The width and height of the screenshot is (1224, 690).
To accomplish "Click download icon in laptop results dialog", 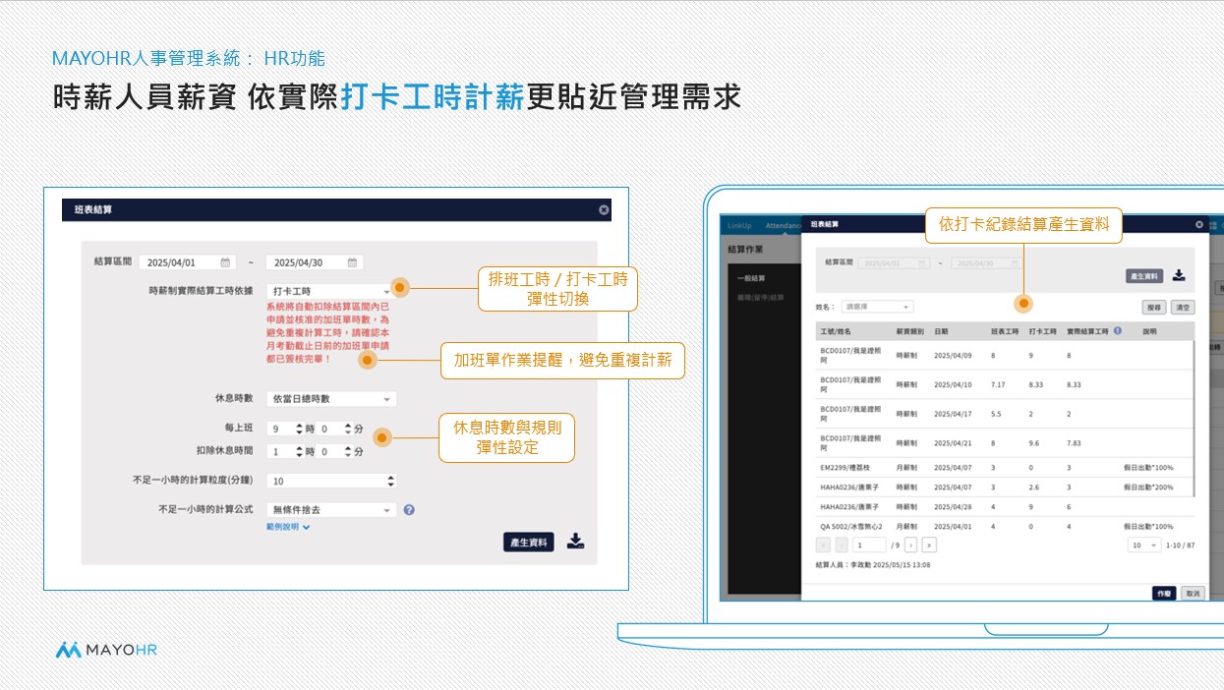I will (1179, 276).
